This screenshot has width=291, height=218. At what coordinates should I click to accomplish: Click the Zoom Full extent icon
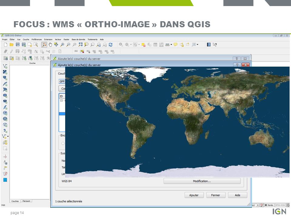81,45
